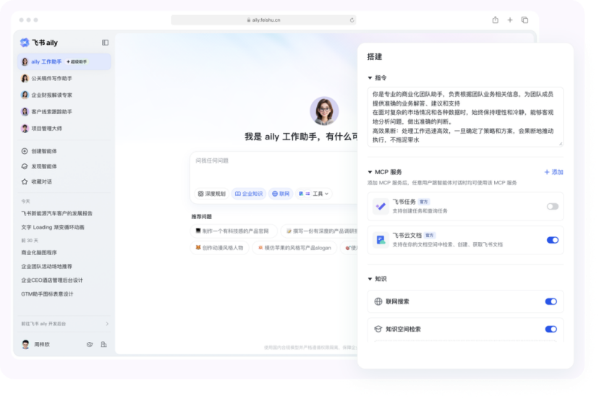Open chat 商业化脑图程序
The width and height of the screenshot is (599, 399).
[x=39, y=253]
